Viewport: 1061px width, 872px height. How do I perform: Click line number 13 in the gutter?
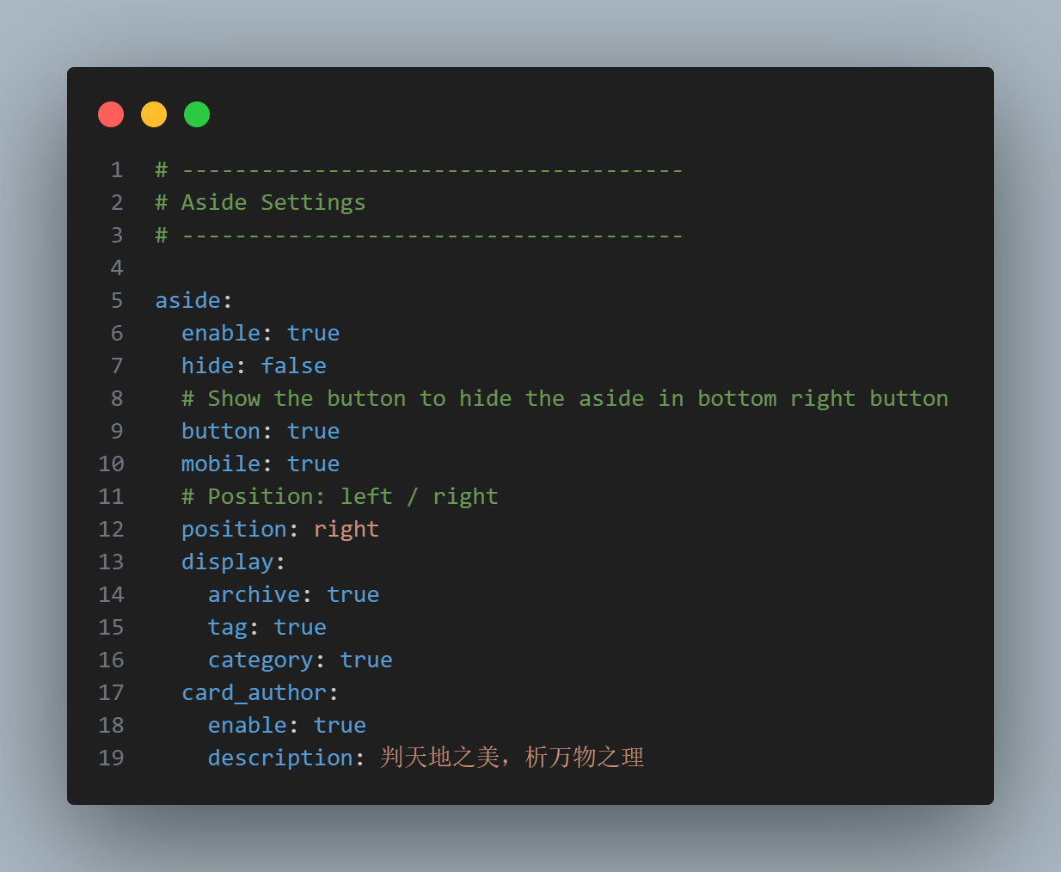pos(111,562)
